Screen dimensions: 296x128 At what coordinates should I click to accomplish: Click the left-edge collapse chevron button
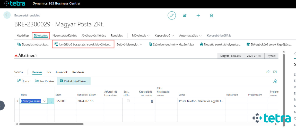click(2, 106)
